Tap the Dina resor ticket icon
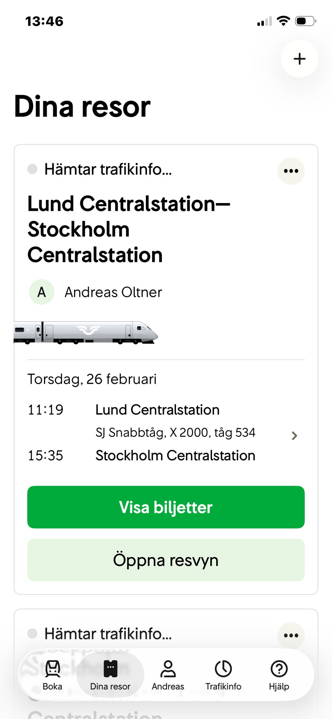Viewport: 332px width, 719px height. pos(110,668)
